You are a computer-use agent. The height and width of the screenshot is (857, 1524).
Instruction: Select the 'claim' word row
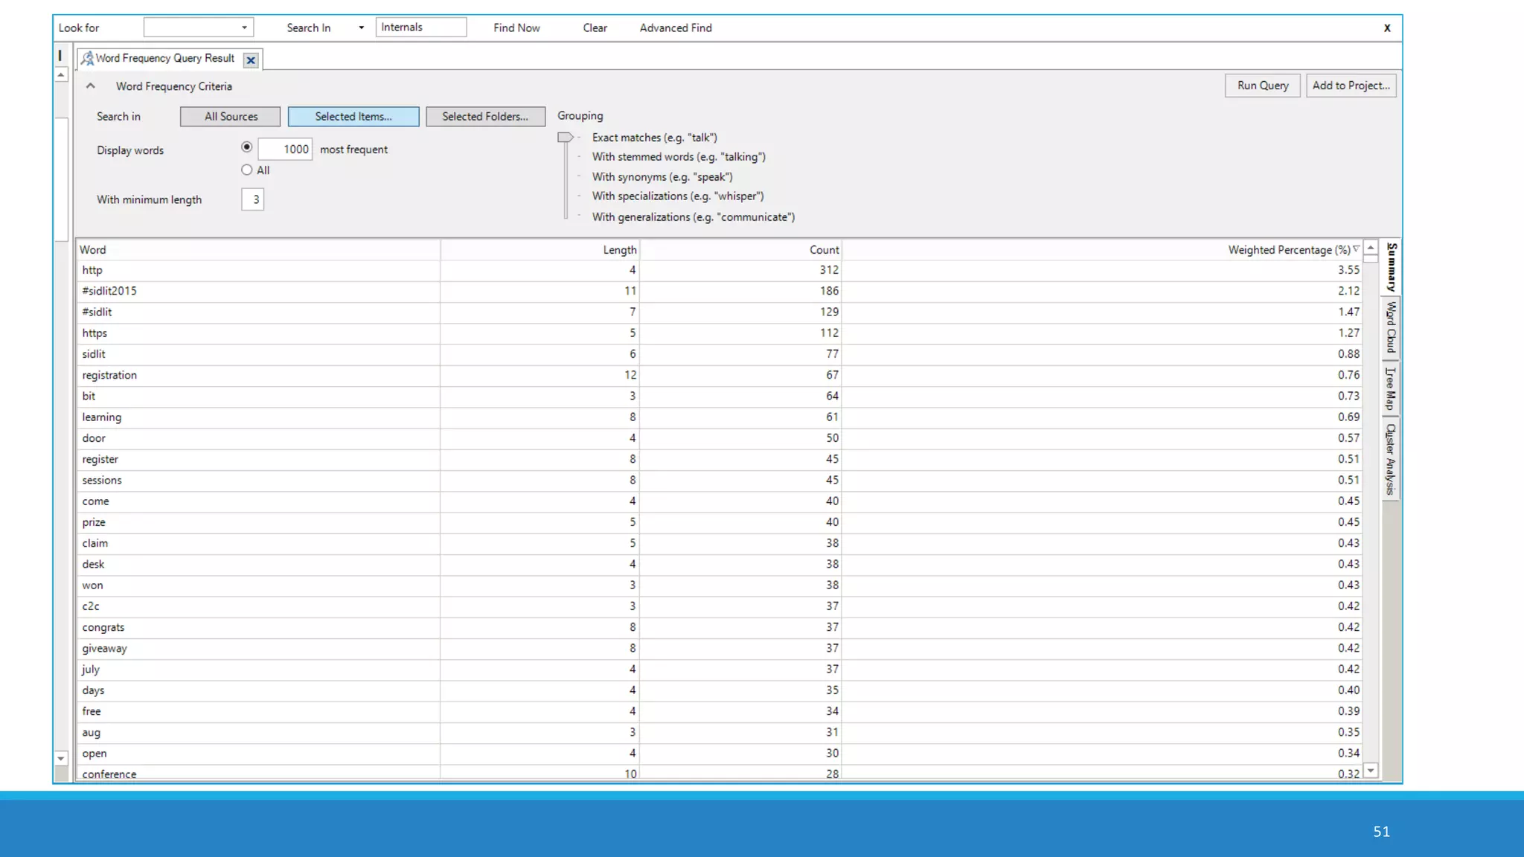720,543
